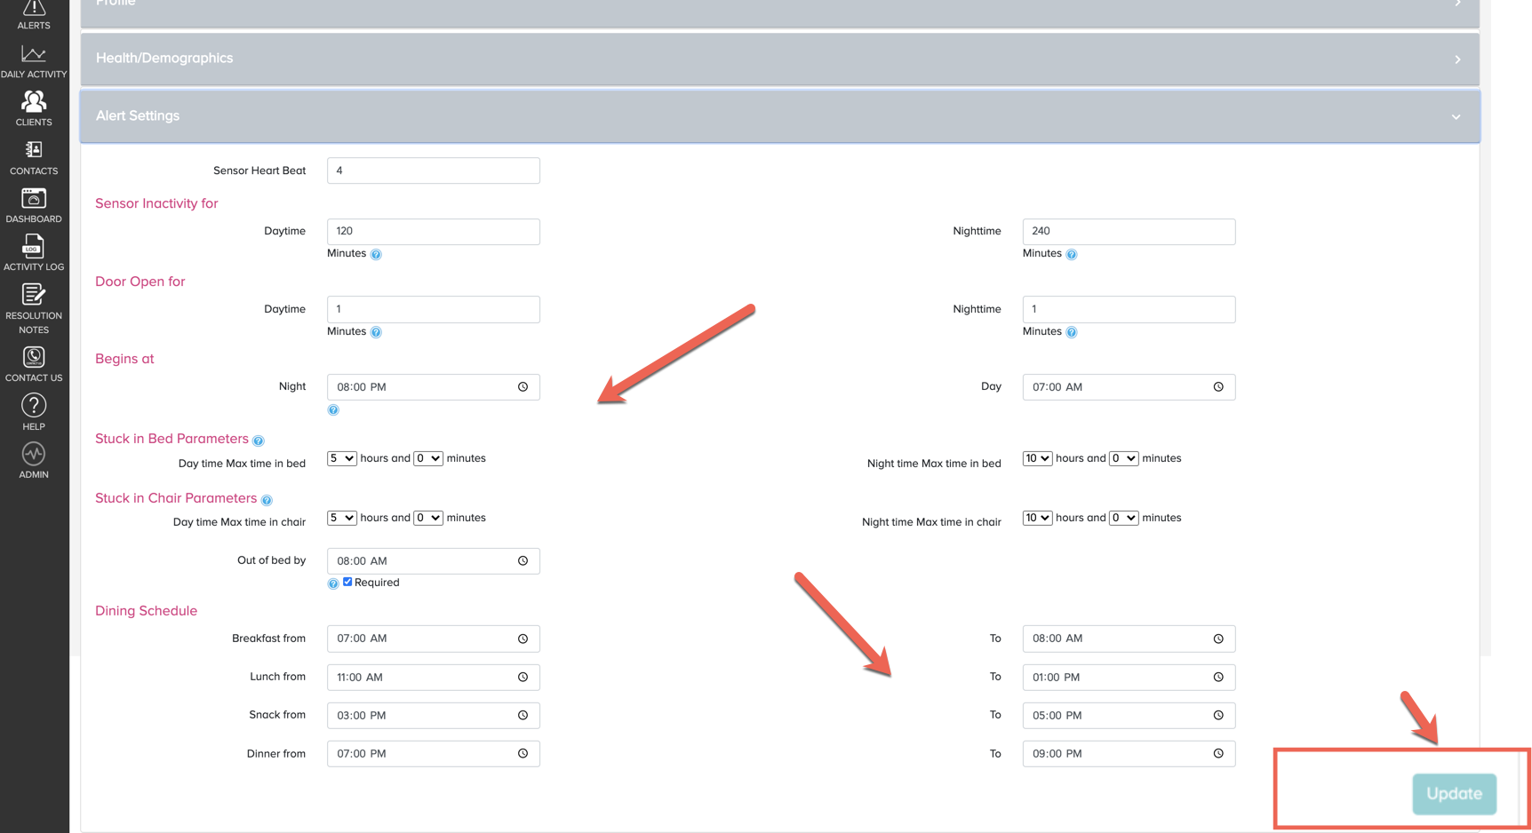Screen dimensions: 1532x833
Task: Open the Daily Activity sidebar icon
Action: pyautogui.click(x=34, y=60)
